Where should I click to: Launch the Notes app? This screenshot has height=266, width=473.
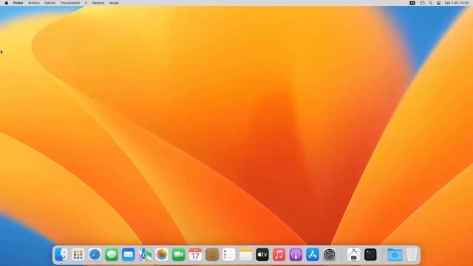click(245, 255)
